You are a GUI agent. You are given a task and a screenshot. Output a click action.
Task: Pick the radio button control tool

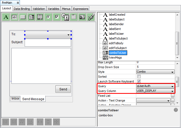[48, 17]
